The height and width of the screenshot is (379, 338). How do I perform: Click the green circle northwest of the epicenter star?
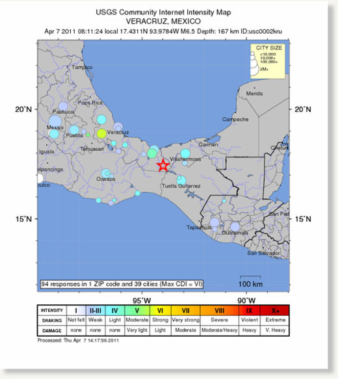coord(152,153)
